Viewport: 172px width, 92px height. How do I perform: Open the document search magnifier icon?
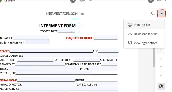pos(153,14)
